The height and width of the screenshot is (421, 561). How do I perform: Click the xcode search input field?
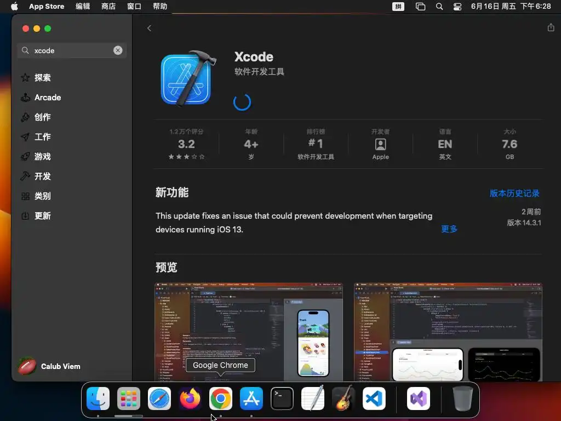(x=72, y=50)
